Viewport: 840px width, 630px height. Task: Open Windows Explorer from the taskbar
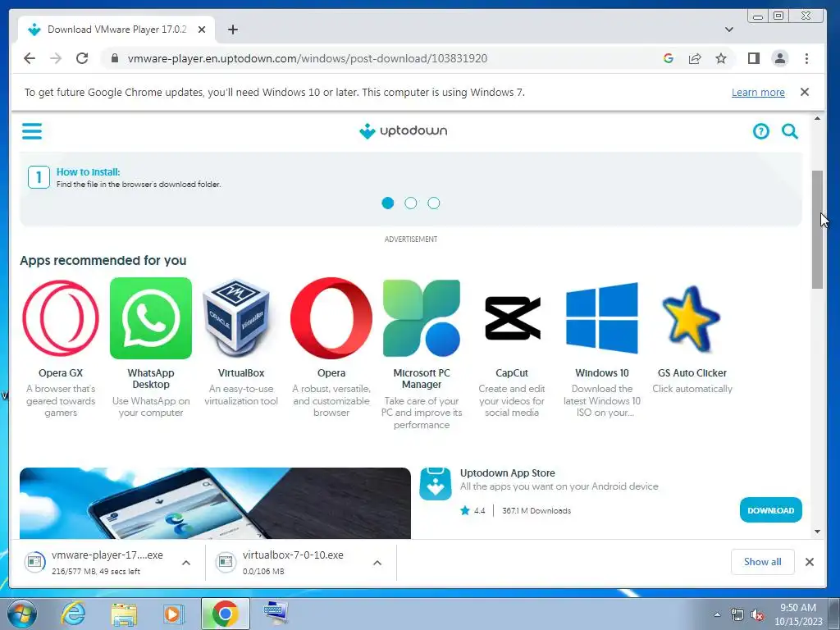click(x=123, y=614)
